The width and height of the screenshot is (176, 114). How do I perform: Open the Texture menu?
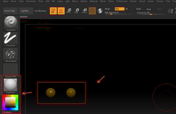click(x=160, y=1)
